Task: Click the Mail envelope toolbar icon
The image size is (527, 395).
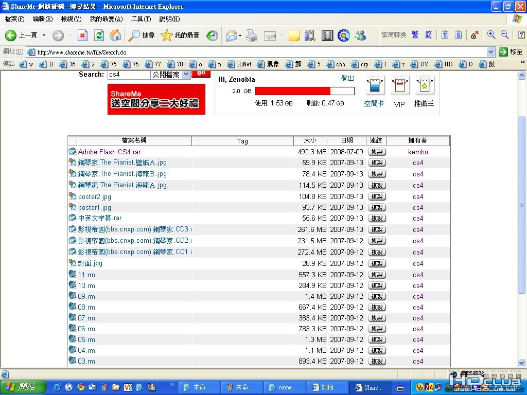Action: pos(231,35)
